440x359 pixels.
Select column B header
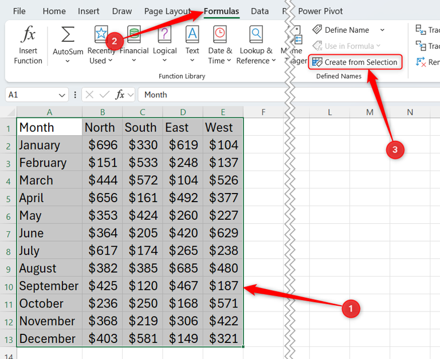(103, 112)
